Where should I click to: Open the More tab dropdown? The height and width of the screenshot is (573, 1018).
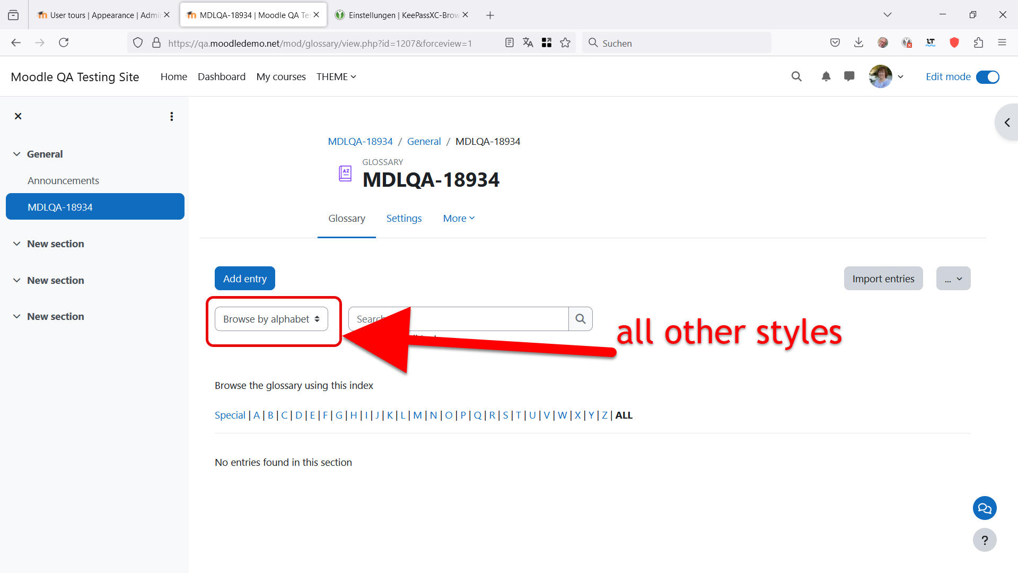point(459,218)
